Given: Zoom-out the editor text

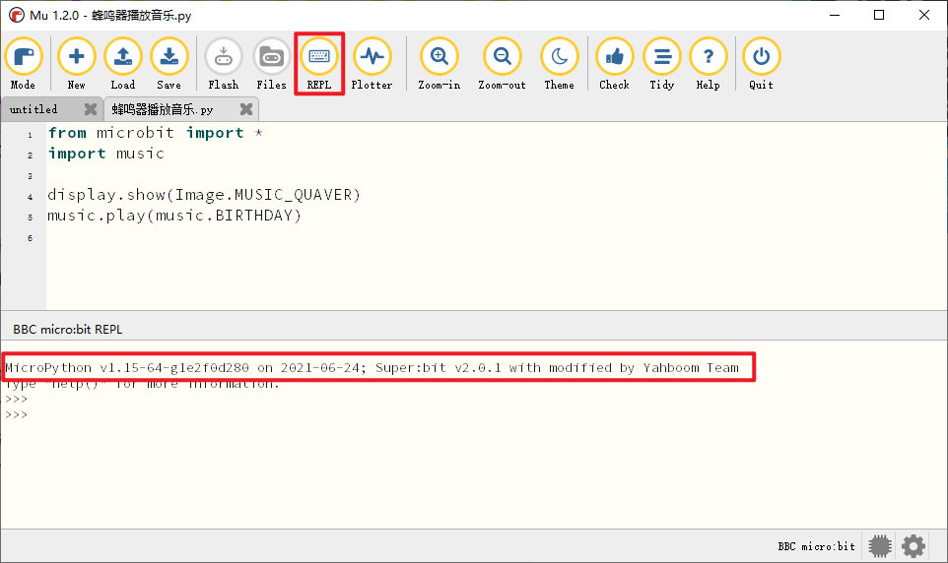Looking at the screenshot, I should (502, 63).
